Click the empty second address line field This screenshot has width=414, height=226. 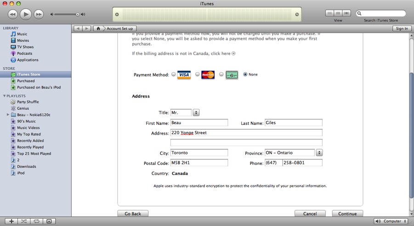coord(246,142)
